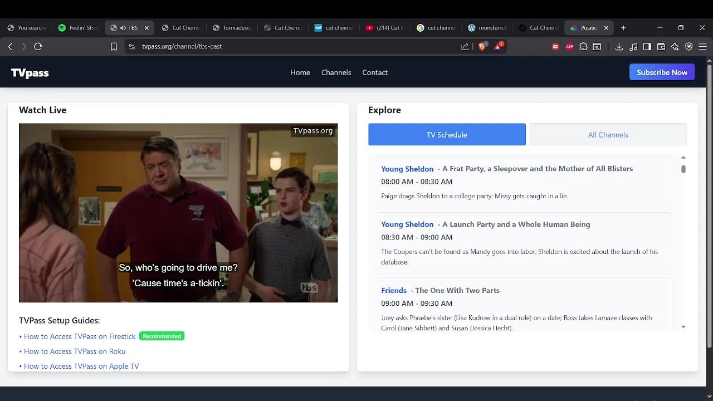The width and height of the screenshot is (713, 401).
Task: Open the Brave Shields lion icon
Action: 482,46
